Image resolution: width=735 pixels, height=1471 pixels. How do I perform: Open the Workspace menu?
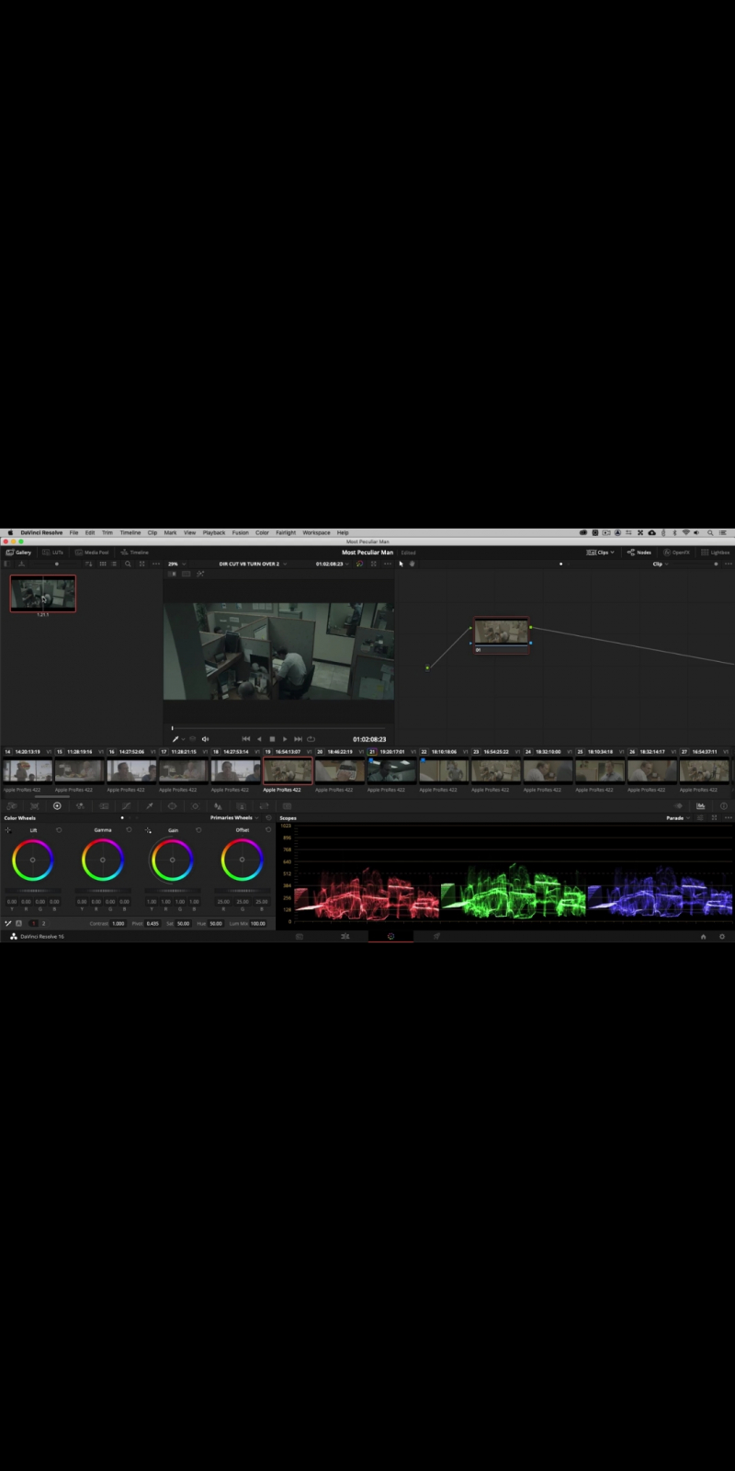click(x=316, y=532)
